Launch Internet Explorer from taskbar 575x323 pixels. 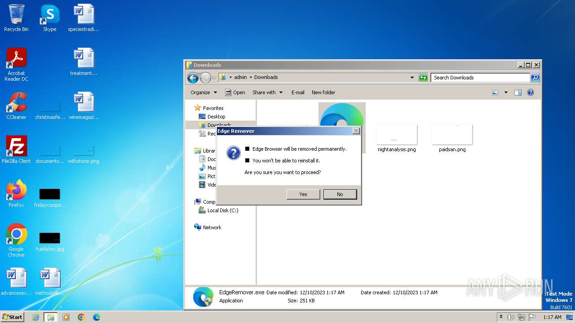[x=35, y=317]
